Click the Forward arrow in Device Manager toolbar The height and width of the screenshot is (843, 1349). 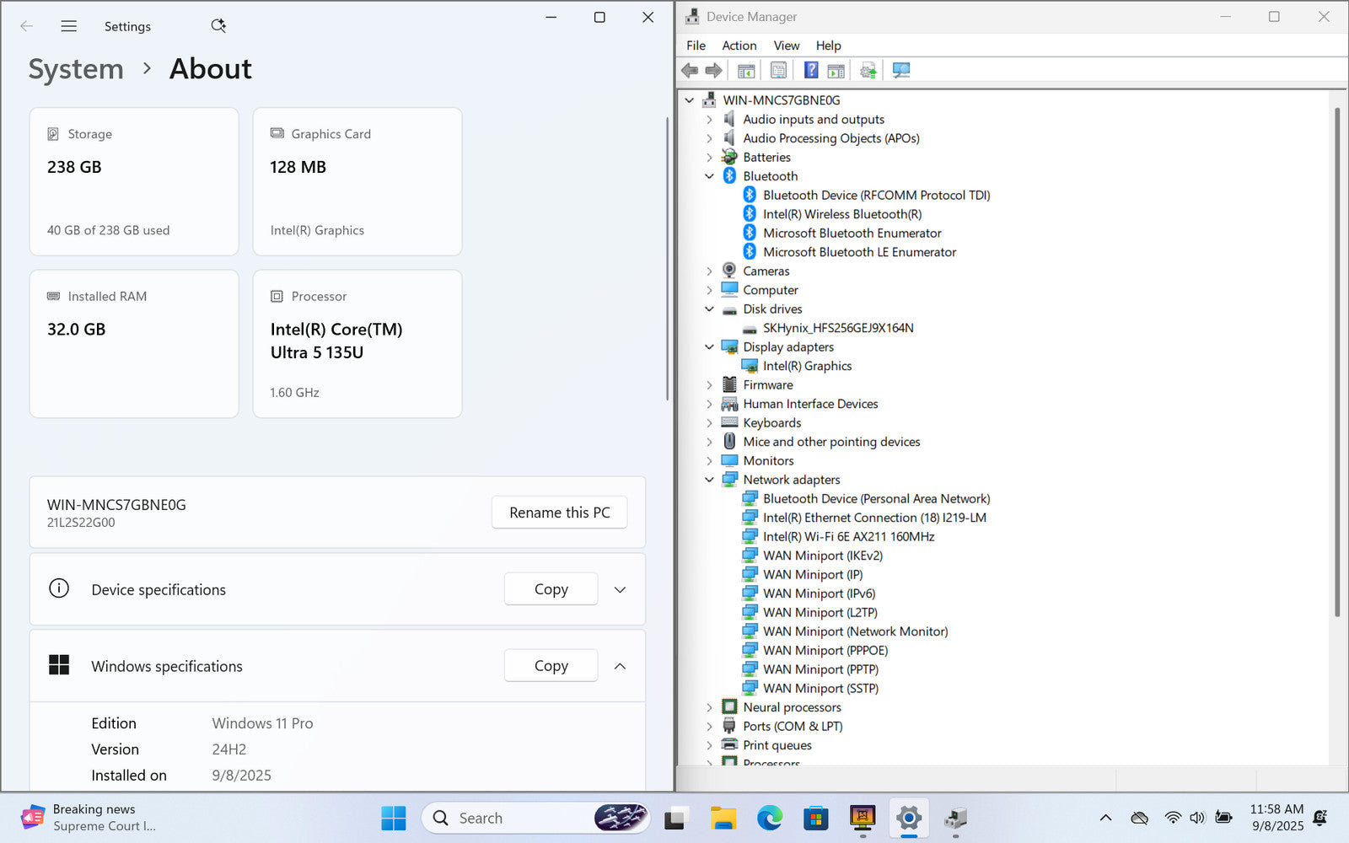[x=713, y=70]
